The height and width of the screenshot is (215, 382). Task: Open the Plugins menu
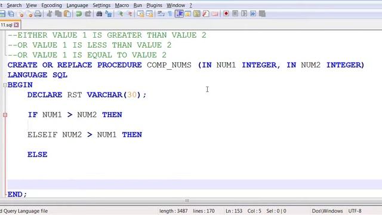point(154,5)
